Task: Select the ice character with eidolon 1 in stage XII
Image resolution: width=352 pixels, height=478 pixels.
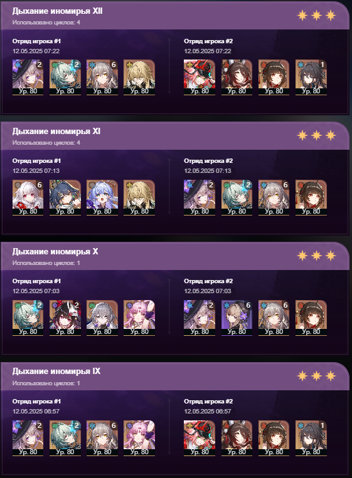Action: 311,77
